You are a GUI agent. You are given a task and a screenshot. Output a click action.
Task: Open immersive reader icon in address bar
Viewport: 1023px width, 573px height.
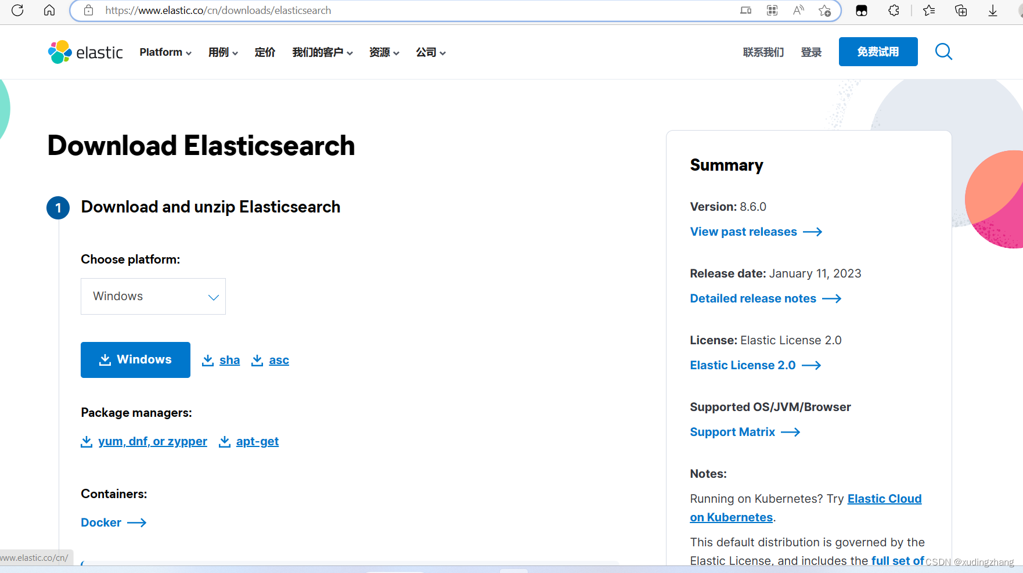coord(746,10)
